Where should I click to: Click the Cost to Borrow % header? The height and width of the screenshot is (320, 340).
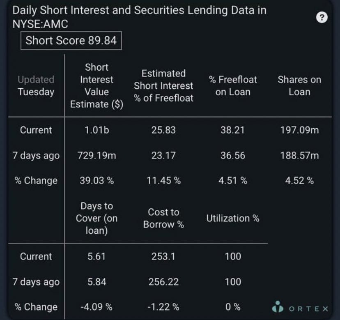(x=163, y=218)
